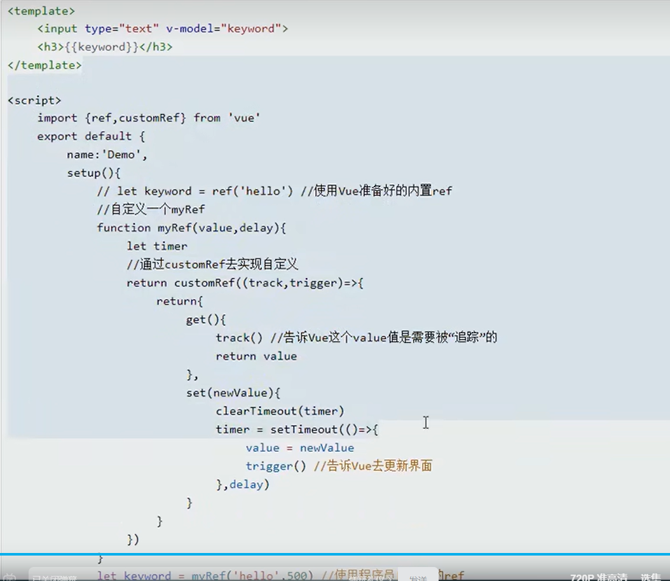Click the //通过customRef去实现自定义 comment
The width and height of the screenshot is (670, 581).
(x=212, y=264)
